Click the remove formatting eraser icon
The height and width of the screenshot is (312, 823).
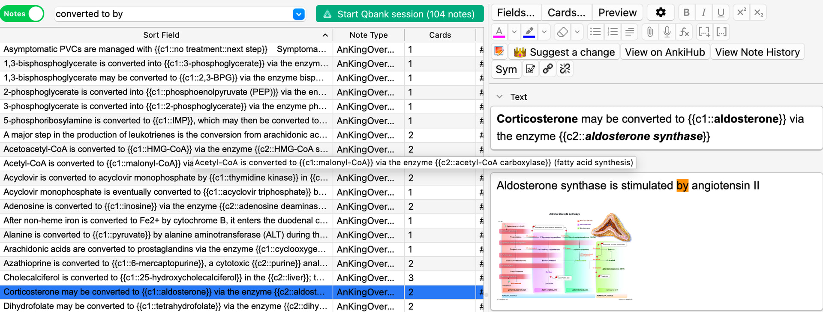[562, 32]
